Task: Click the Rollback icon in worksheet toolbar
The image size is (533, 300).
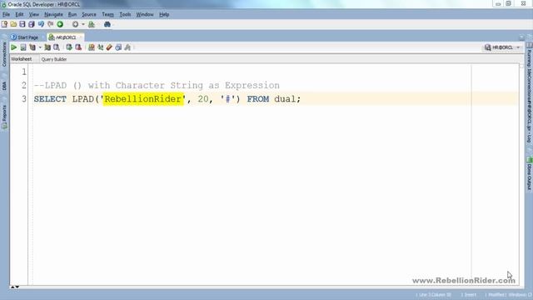Action: (78, 47)
